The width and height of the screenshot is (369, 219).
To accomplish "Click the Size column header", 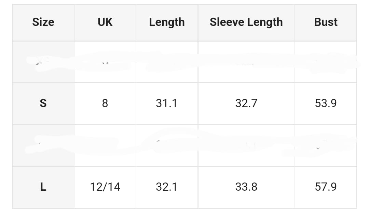I will point(43,22).
